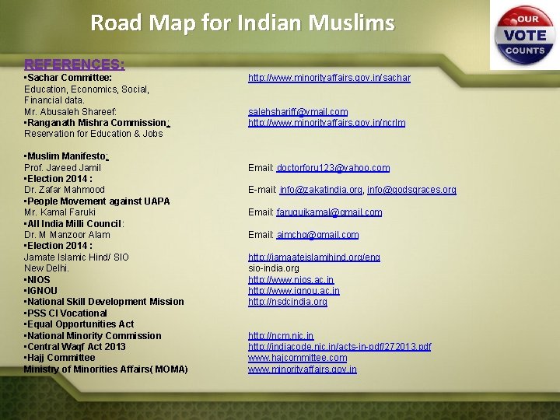
Task: Select Ministry of Minorities Affairs( MOMA) text
Action: pos(106,369)
